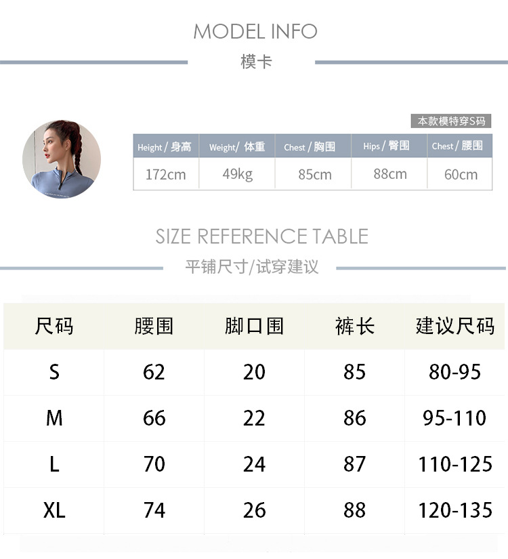The height and width of the screenshot is (559, 508).
Task: Select the 120-135 recommended range cell
Action: tap(454, 510)
